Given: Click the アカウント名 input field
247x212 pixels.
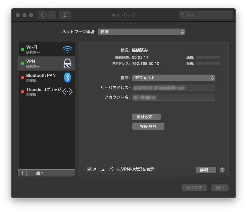Looking at the screenshot, I should tap(174, 97).
